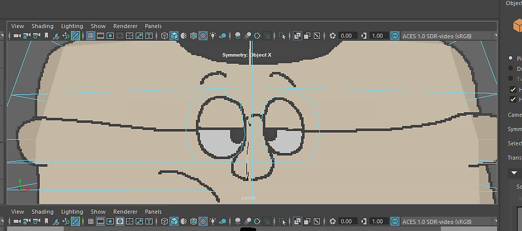This screenshot has height=231, width=522.
Task: Toggle Resolution Gate in persp panel
Action: tap(110, 36)
